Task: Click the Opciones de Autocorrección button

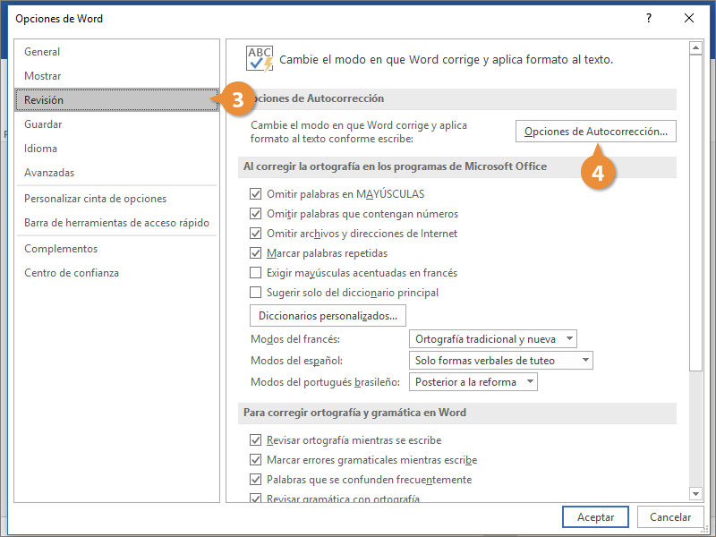Action: pos(596,132)
